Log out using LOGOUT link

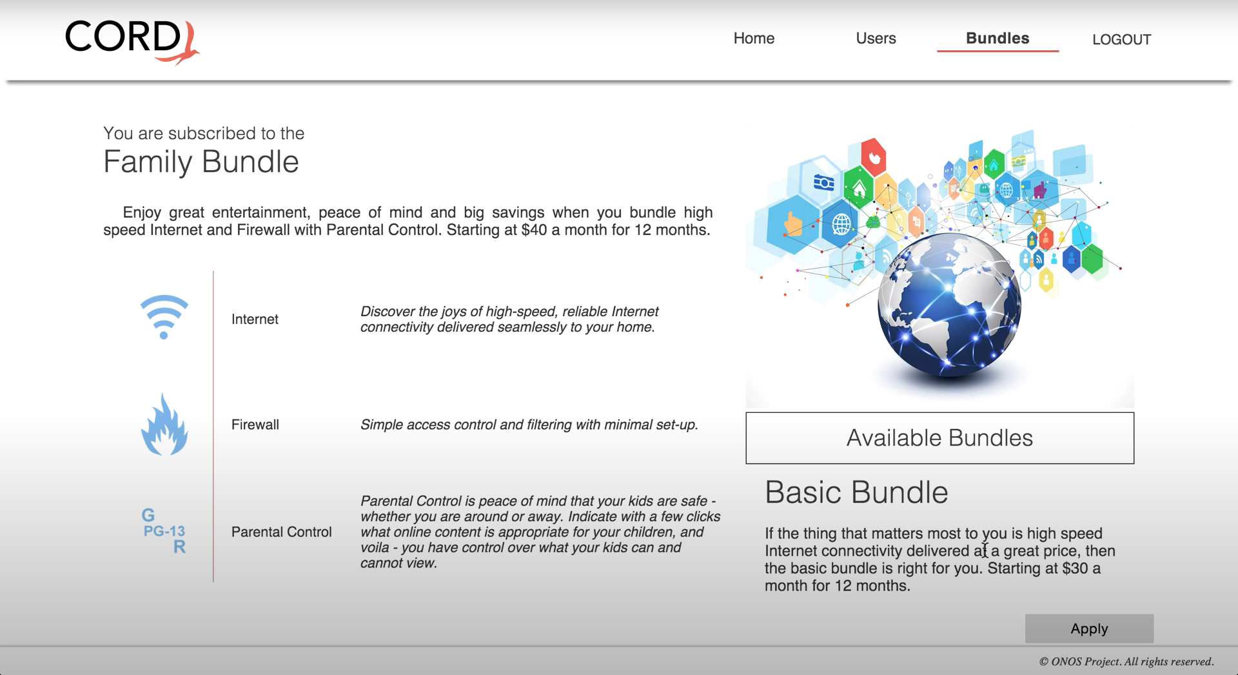[x=1121, y=40]
